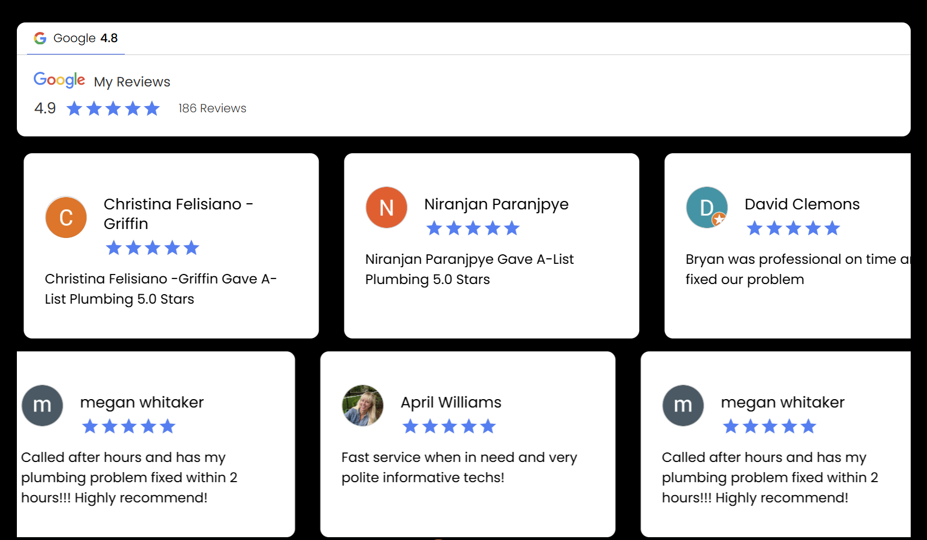
Task: Open the 186 Reviews link
Action: [x=211, y=108]
